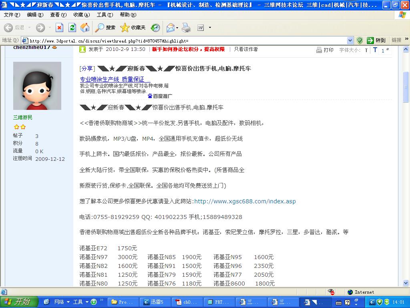Open the Search (搜索) panel

(105, 28)
